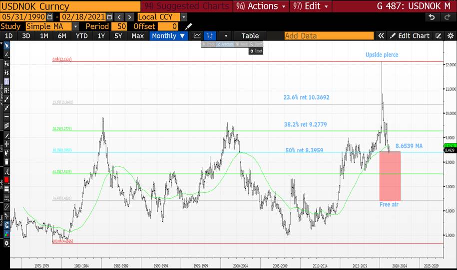Expand the Actions menu

(261, 6)
